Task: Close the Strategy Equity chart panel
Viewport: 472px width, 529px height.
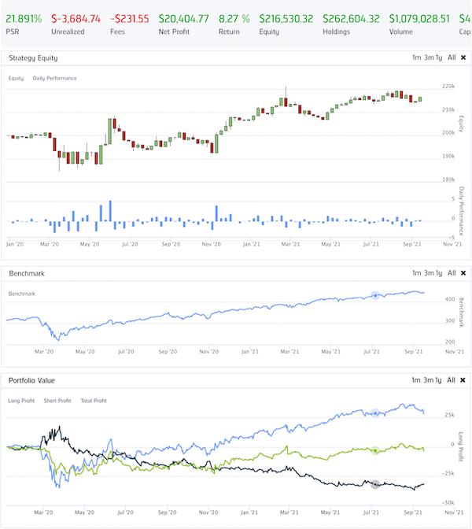Action: (x=463, y=57)
